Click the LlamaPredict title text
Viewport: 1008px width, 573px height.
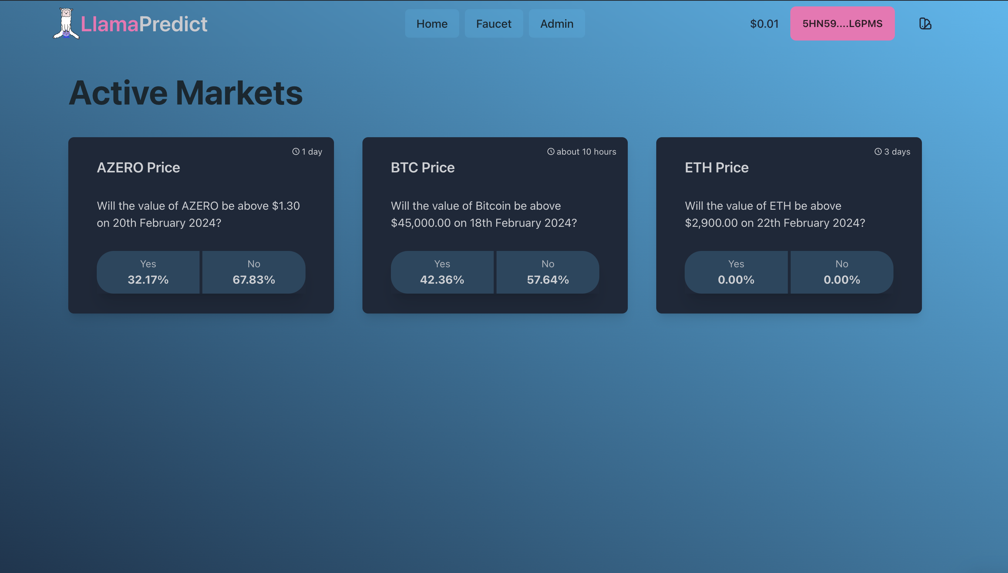coord(144,24)
